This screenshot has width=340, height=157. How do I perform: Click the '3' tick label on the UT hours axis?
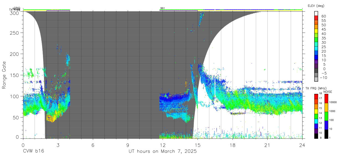[x=58, y=145]
